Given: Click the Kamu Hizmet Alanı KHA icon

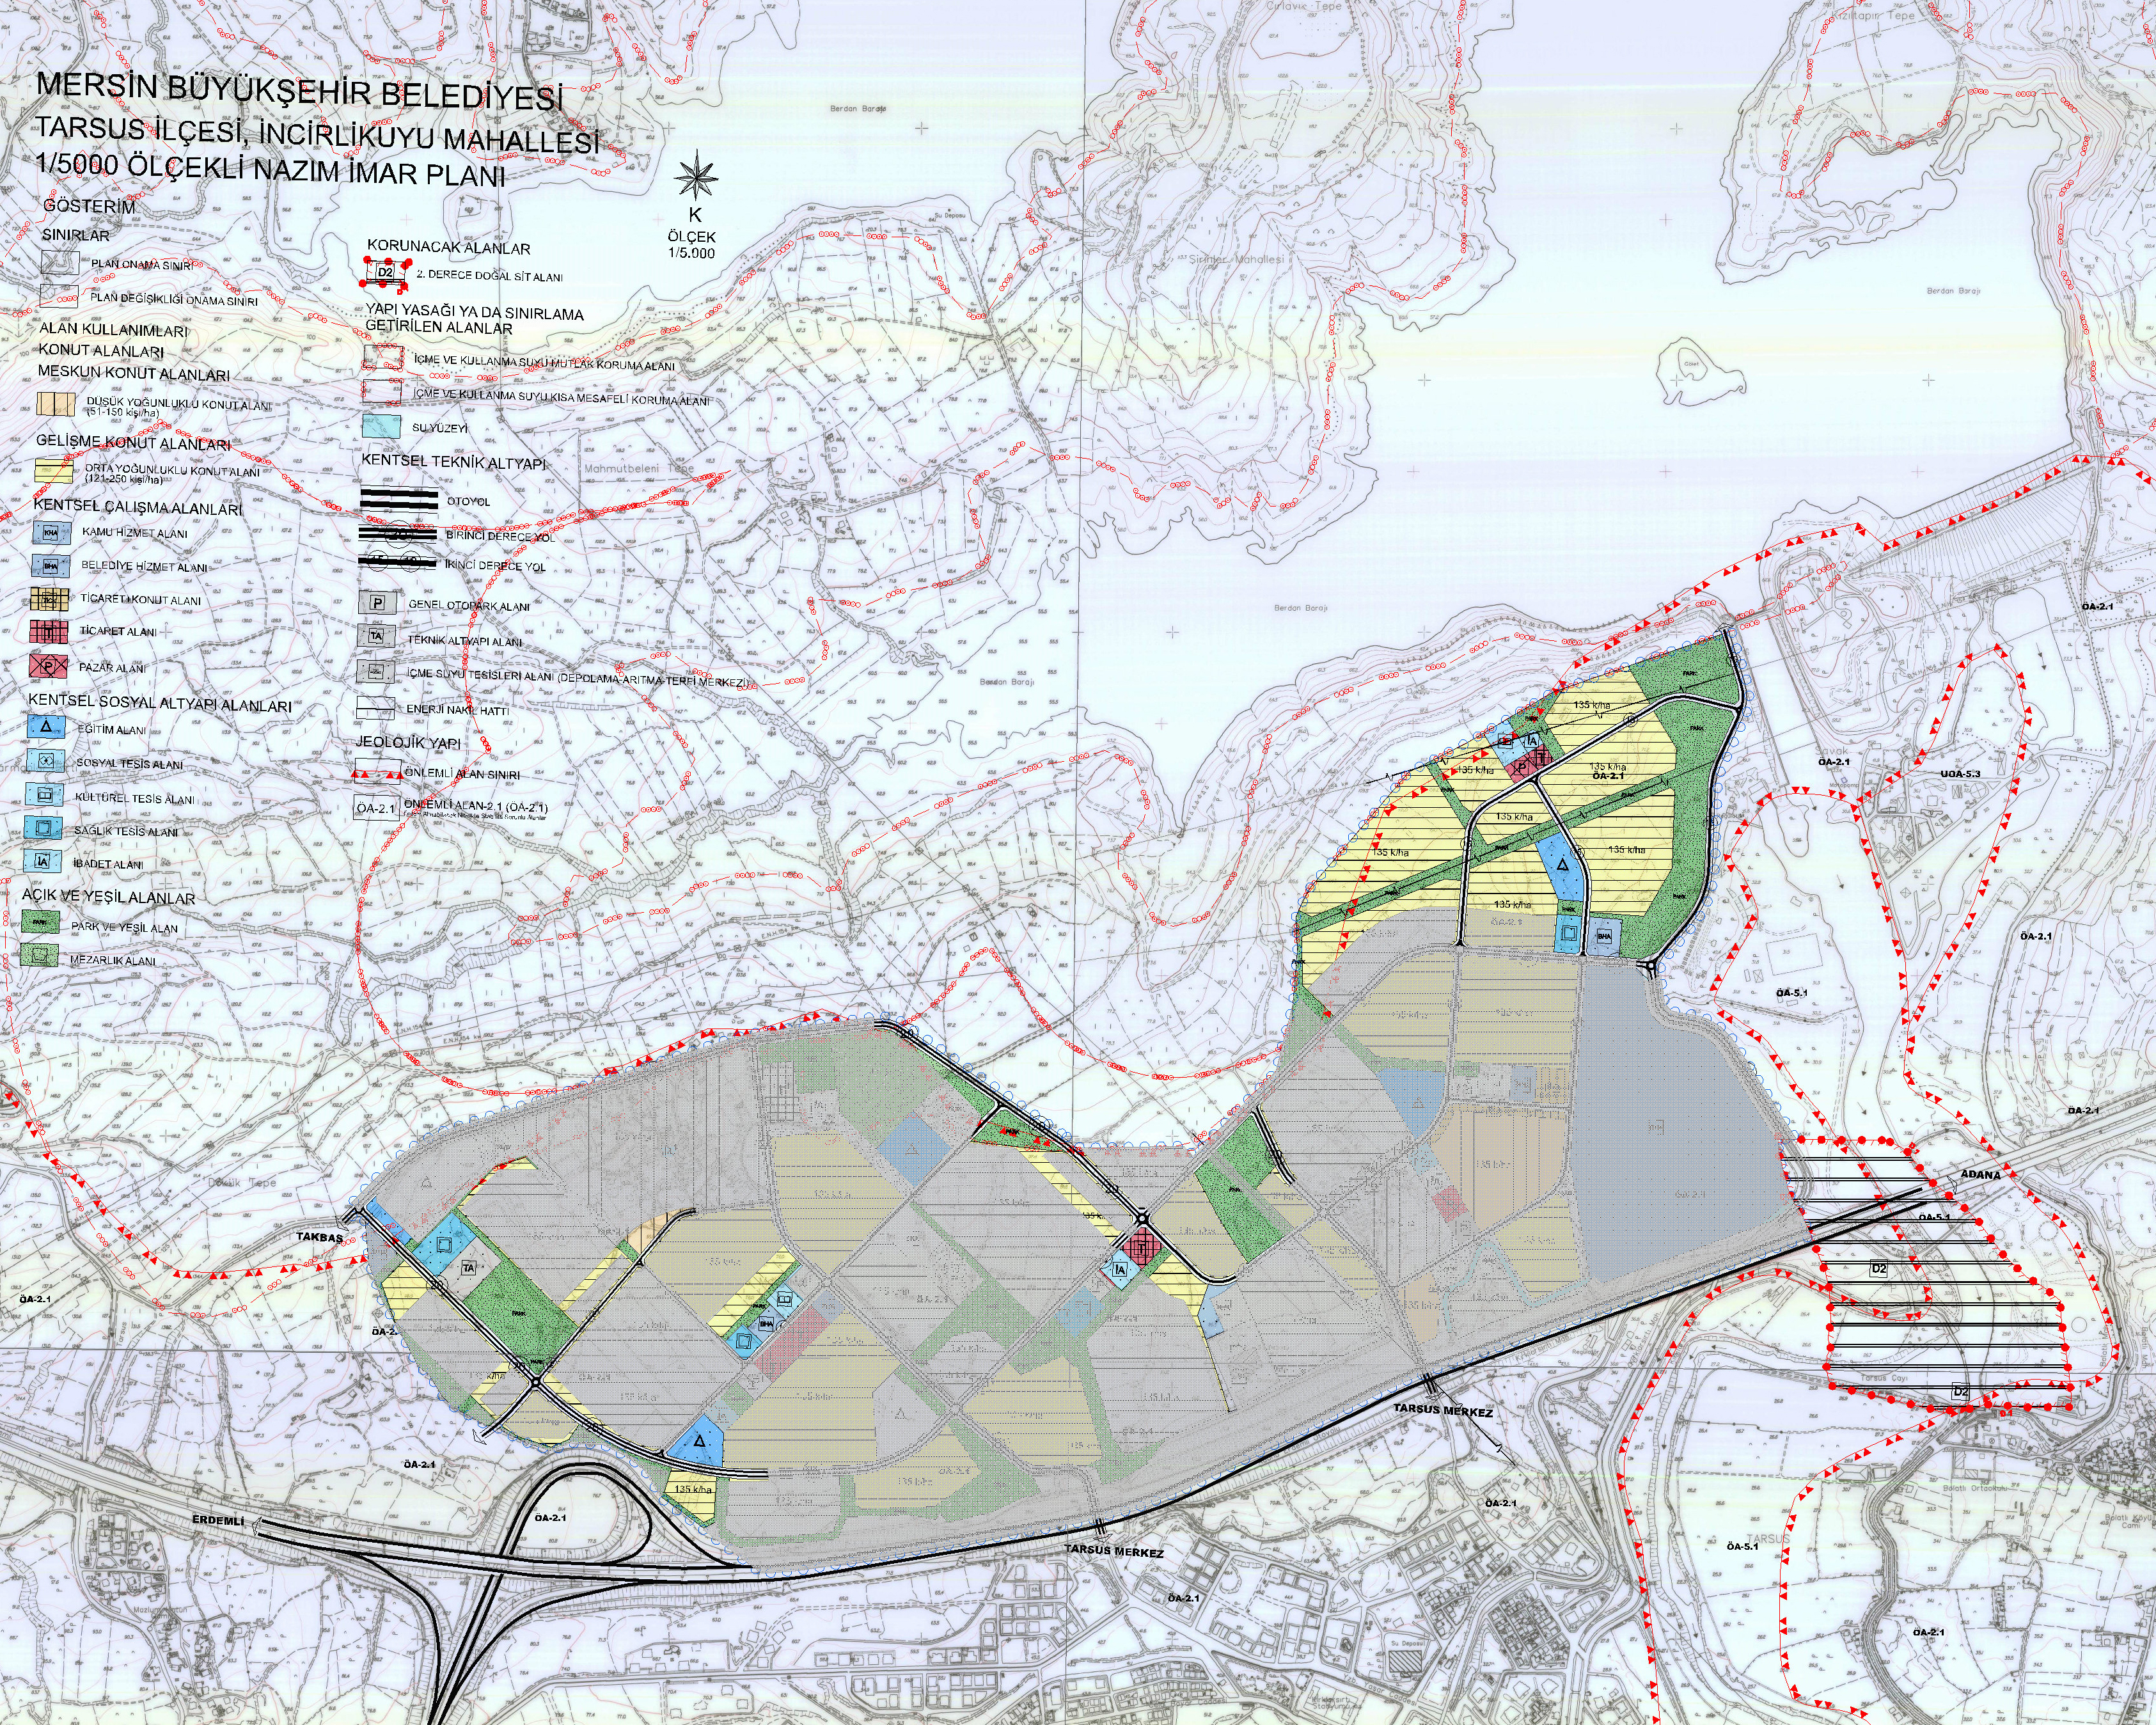Looking at the screenshot, I should click(x=51, y=533).
